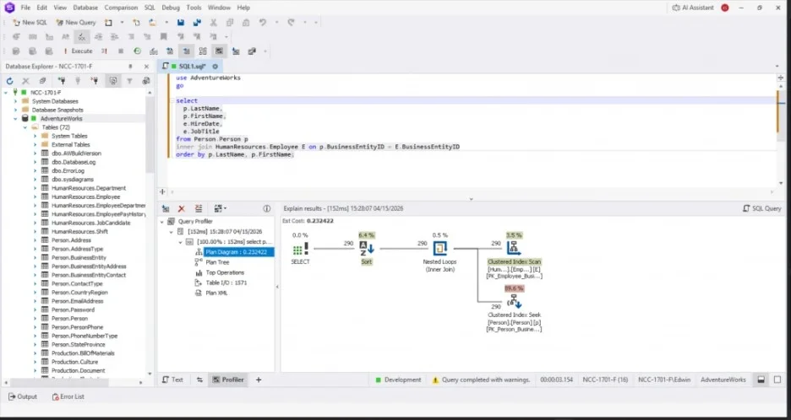Click the Redo arrow icon
Screen dimensions: 791x420
291,22
